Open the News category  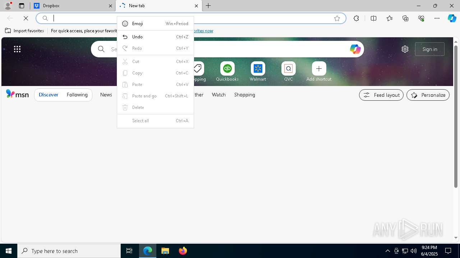(106, 95)
